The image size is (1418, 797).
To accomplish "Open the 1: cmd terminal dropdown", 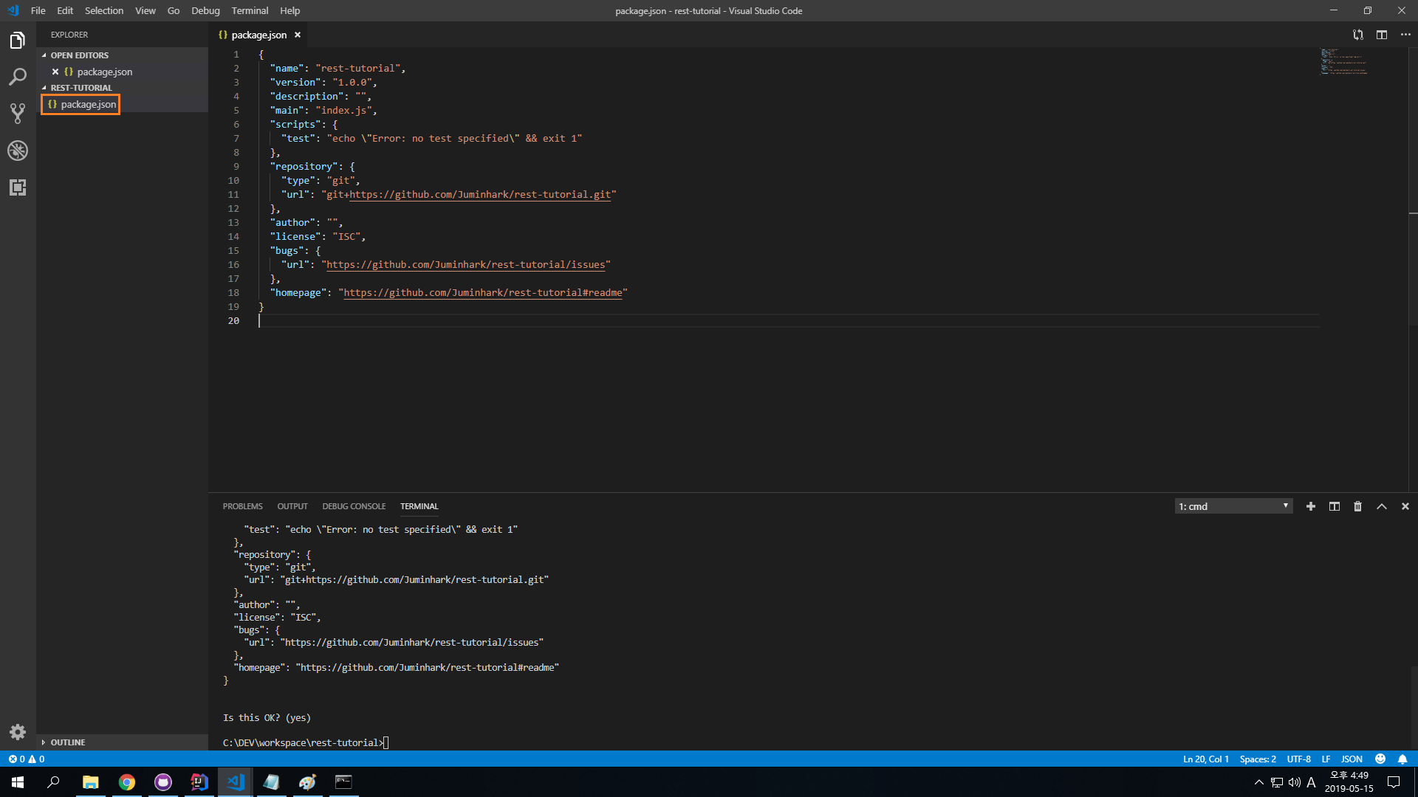I will pos(1233,506).
